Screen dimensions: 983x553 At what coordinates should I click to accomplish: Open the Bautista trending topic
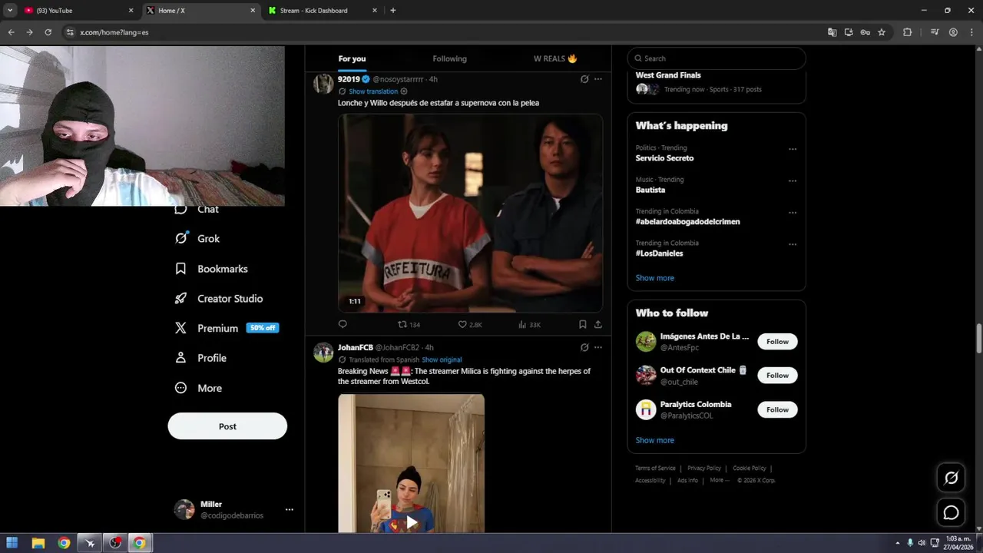(x=650, y=190)
